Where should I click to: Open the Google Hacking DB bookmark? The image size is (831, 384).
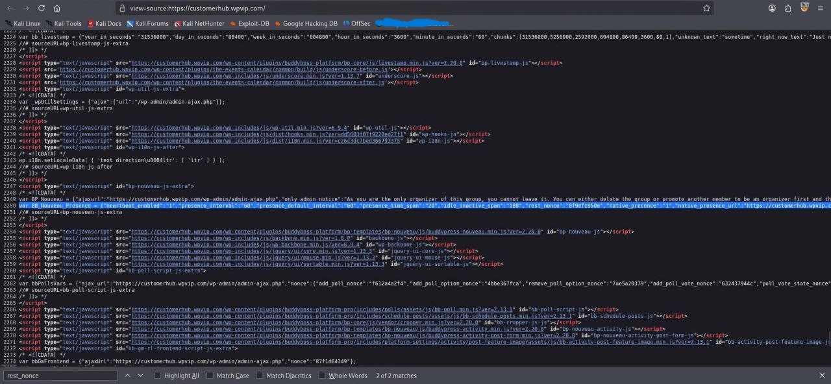click(x=306, y=23)
